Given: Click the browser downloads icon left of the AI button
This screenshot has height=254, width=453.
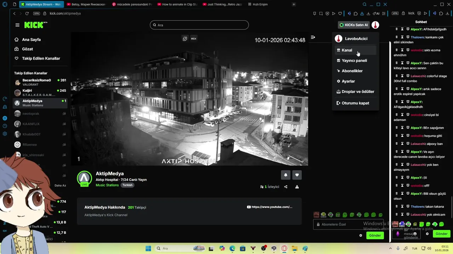Looking at the screenshot, I should coord(368,13).
